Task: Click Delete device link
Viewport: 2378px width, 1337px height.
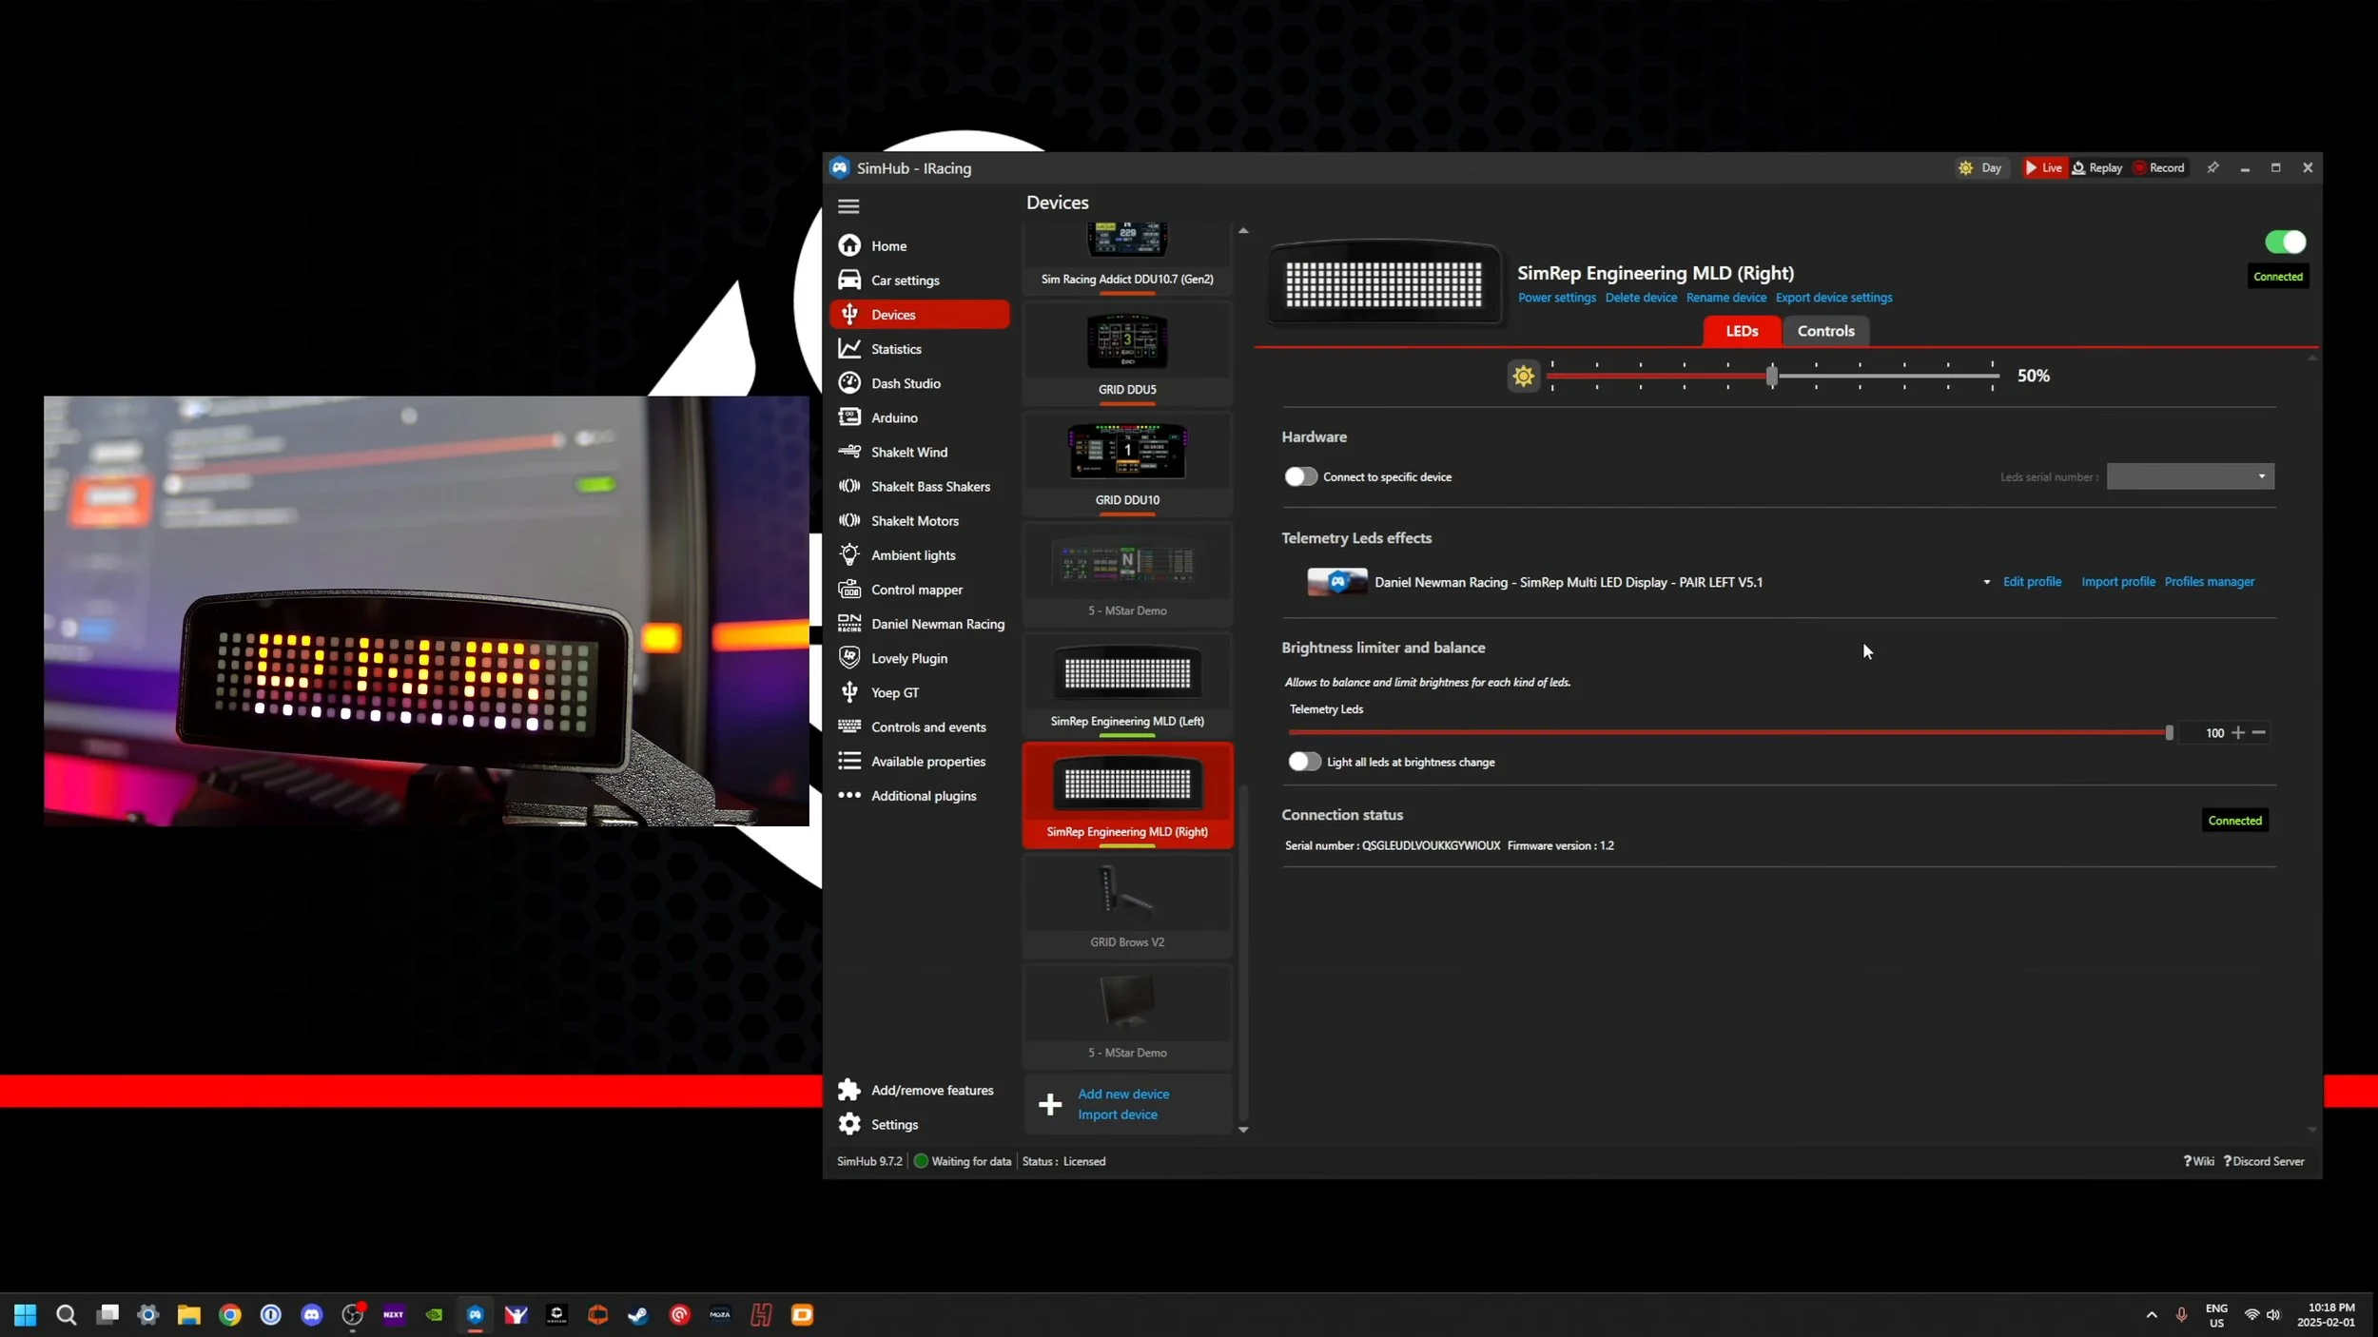Action: pyautogui.click(x=1641, y=298)
